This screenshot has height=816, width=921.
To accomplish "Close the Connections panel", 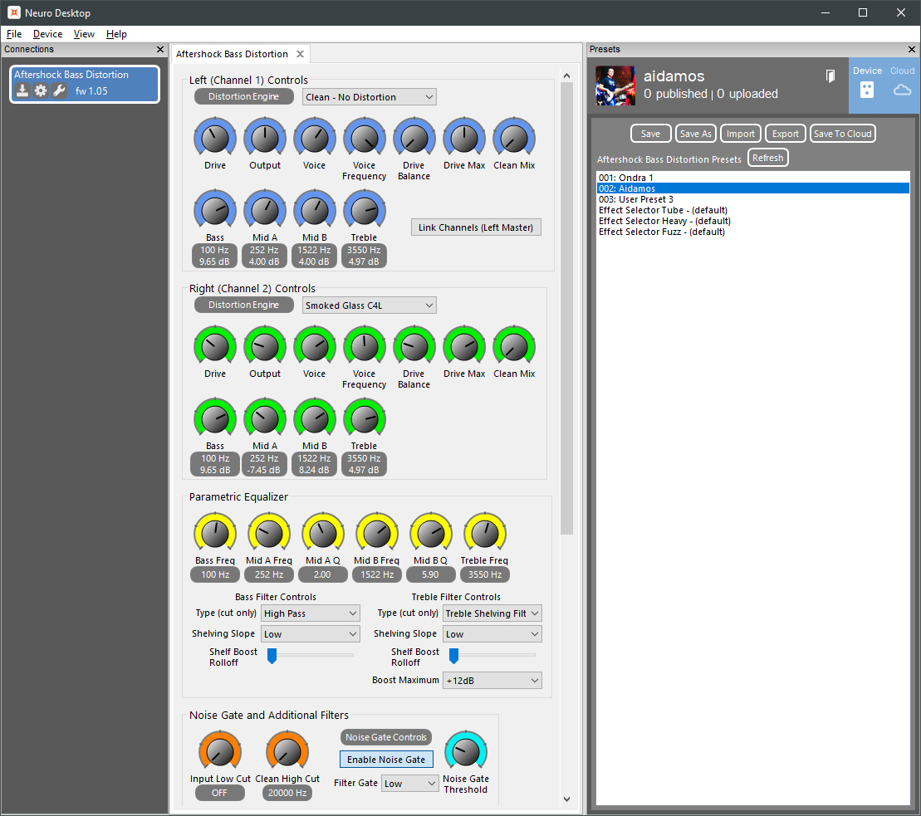I will click(159, 49).
